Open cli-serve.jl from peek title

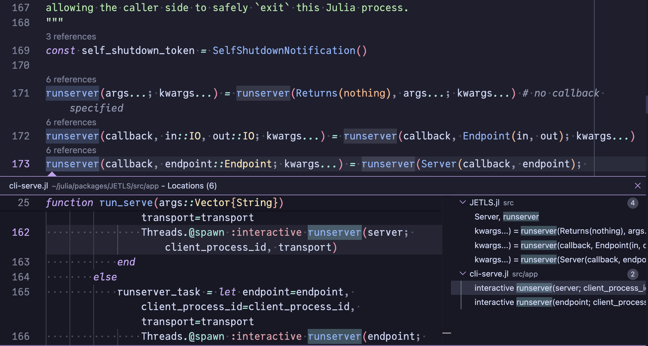(x=28, y=186)
